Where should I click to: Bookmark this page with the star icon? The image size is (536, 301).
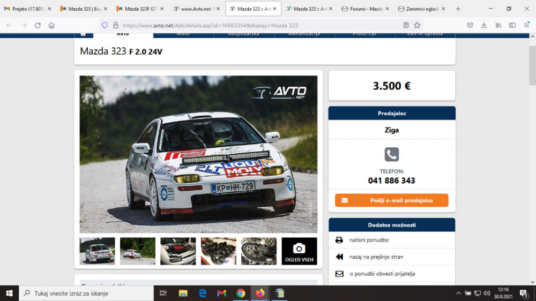point(417,25)
